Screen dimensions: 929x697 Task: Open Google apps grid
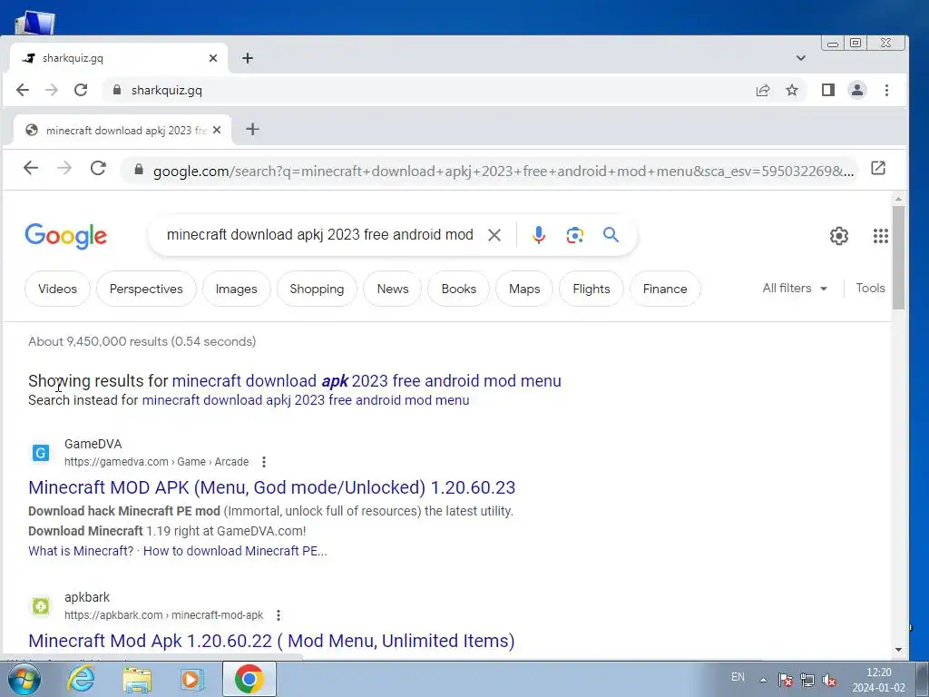click(x=880, y=236)
